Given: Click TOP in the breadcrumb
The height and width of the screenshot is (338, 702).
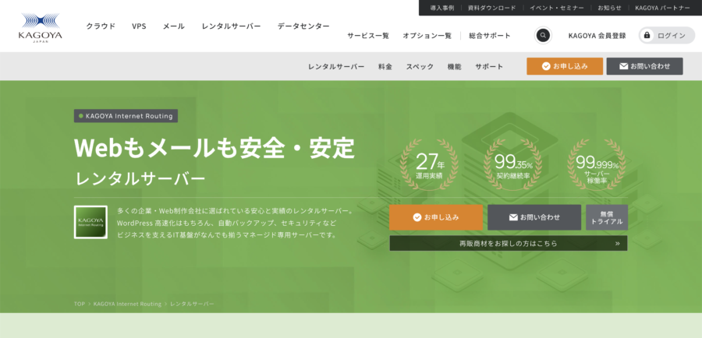Looking at the screenshot, I should tap(80, 304).
